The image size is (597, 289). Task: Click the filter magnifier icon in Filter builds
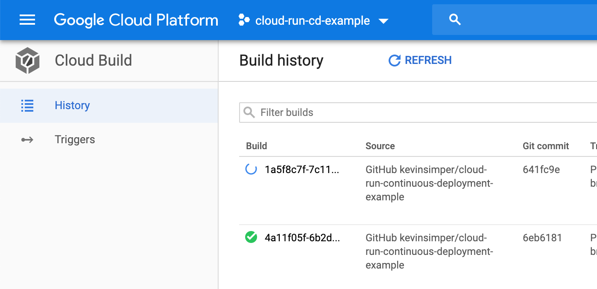point(249,112)
